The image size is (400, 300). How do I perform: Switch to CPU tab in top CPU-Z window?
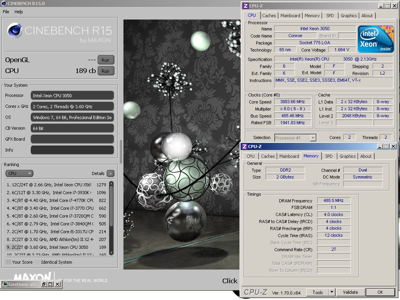click(252, 15)
